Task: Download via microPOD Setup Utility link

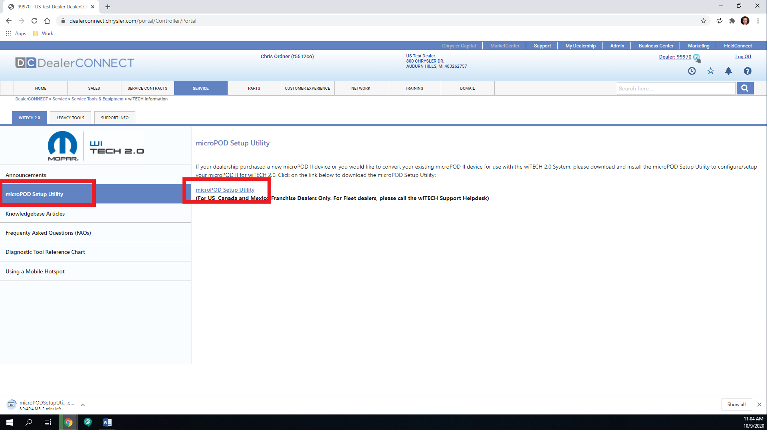Action: pos(225,190)
